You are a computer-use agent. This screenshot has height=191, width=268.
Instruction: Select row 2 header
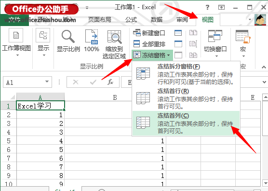click(9, 115)
